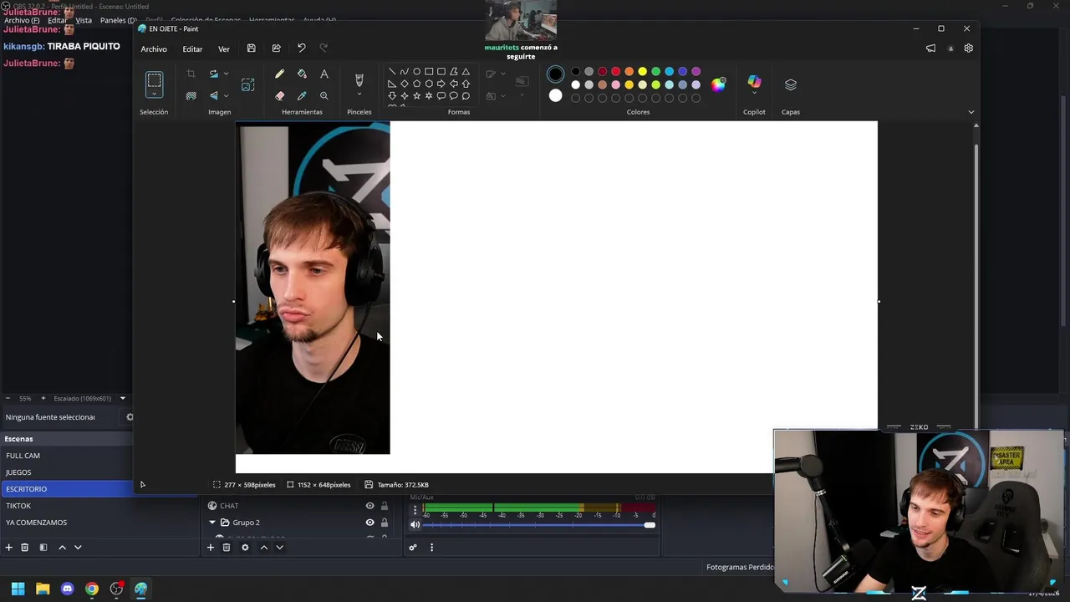Open Archivo menu in Paint

click(x=154, y=48)
